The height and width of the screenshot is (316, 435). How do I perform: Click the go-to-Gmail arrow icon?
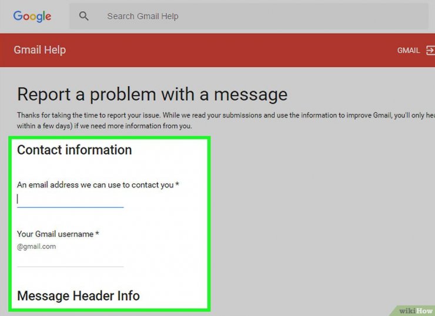point(430,51)
